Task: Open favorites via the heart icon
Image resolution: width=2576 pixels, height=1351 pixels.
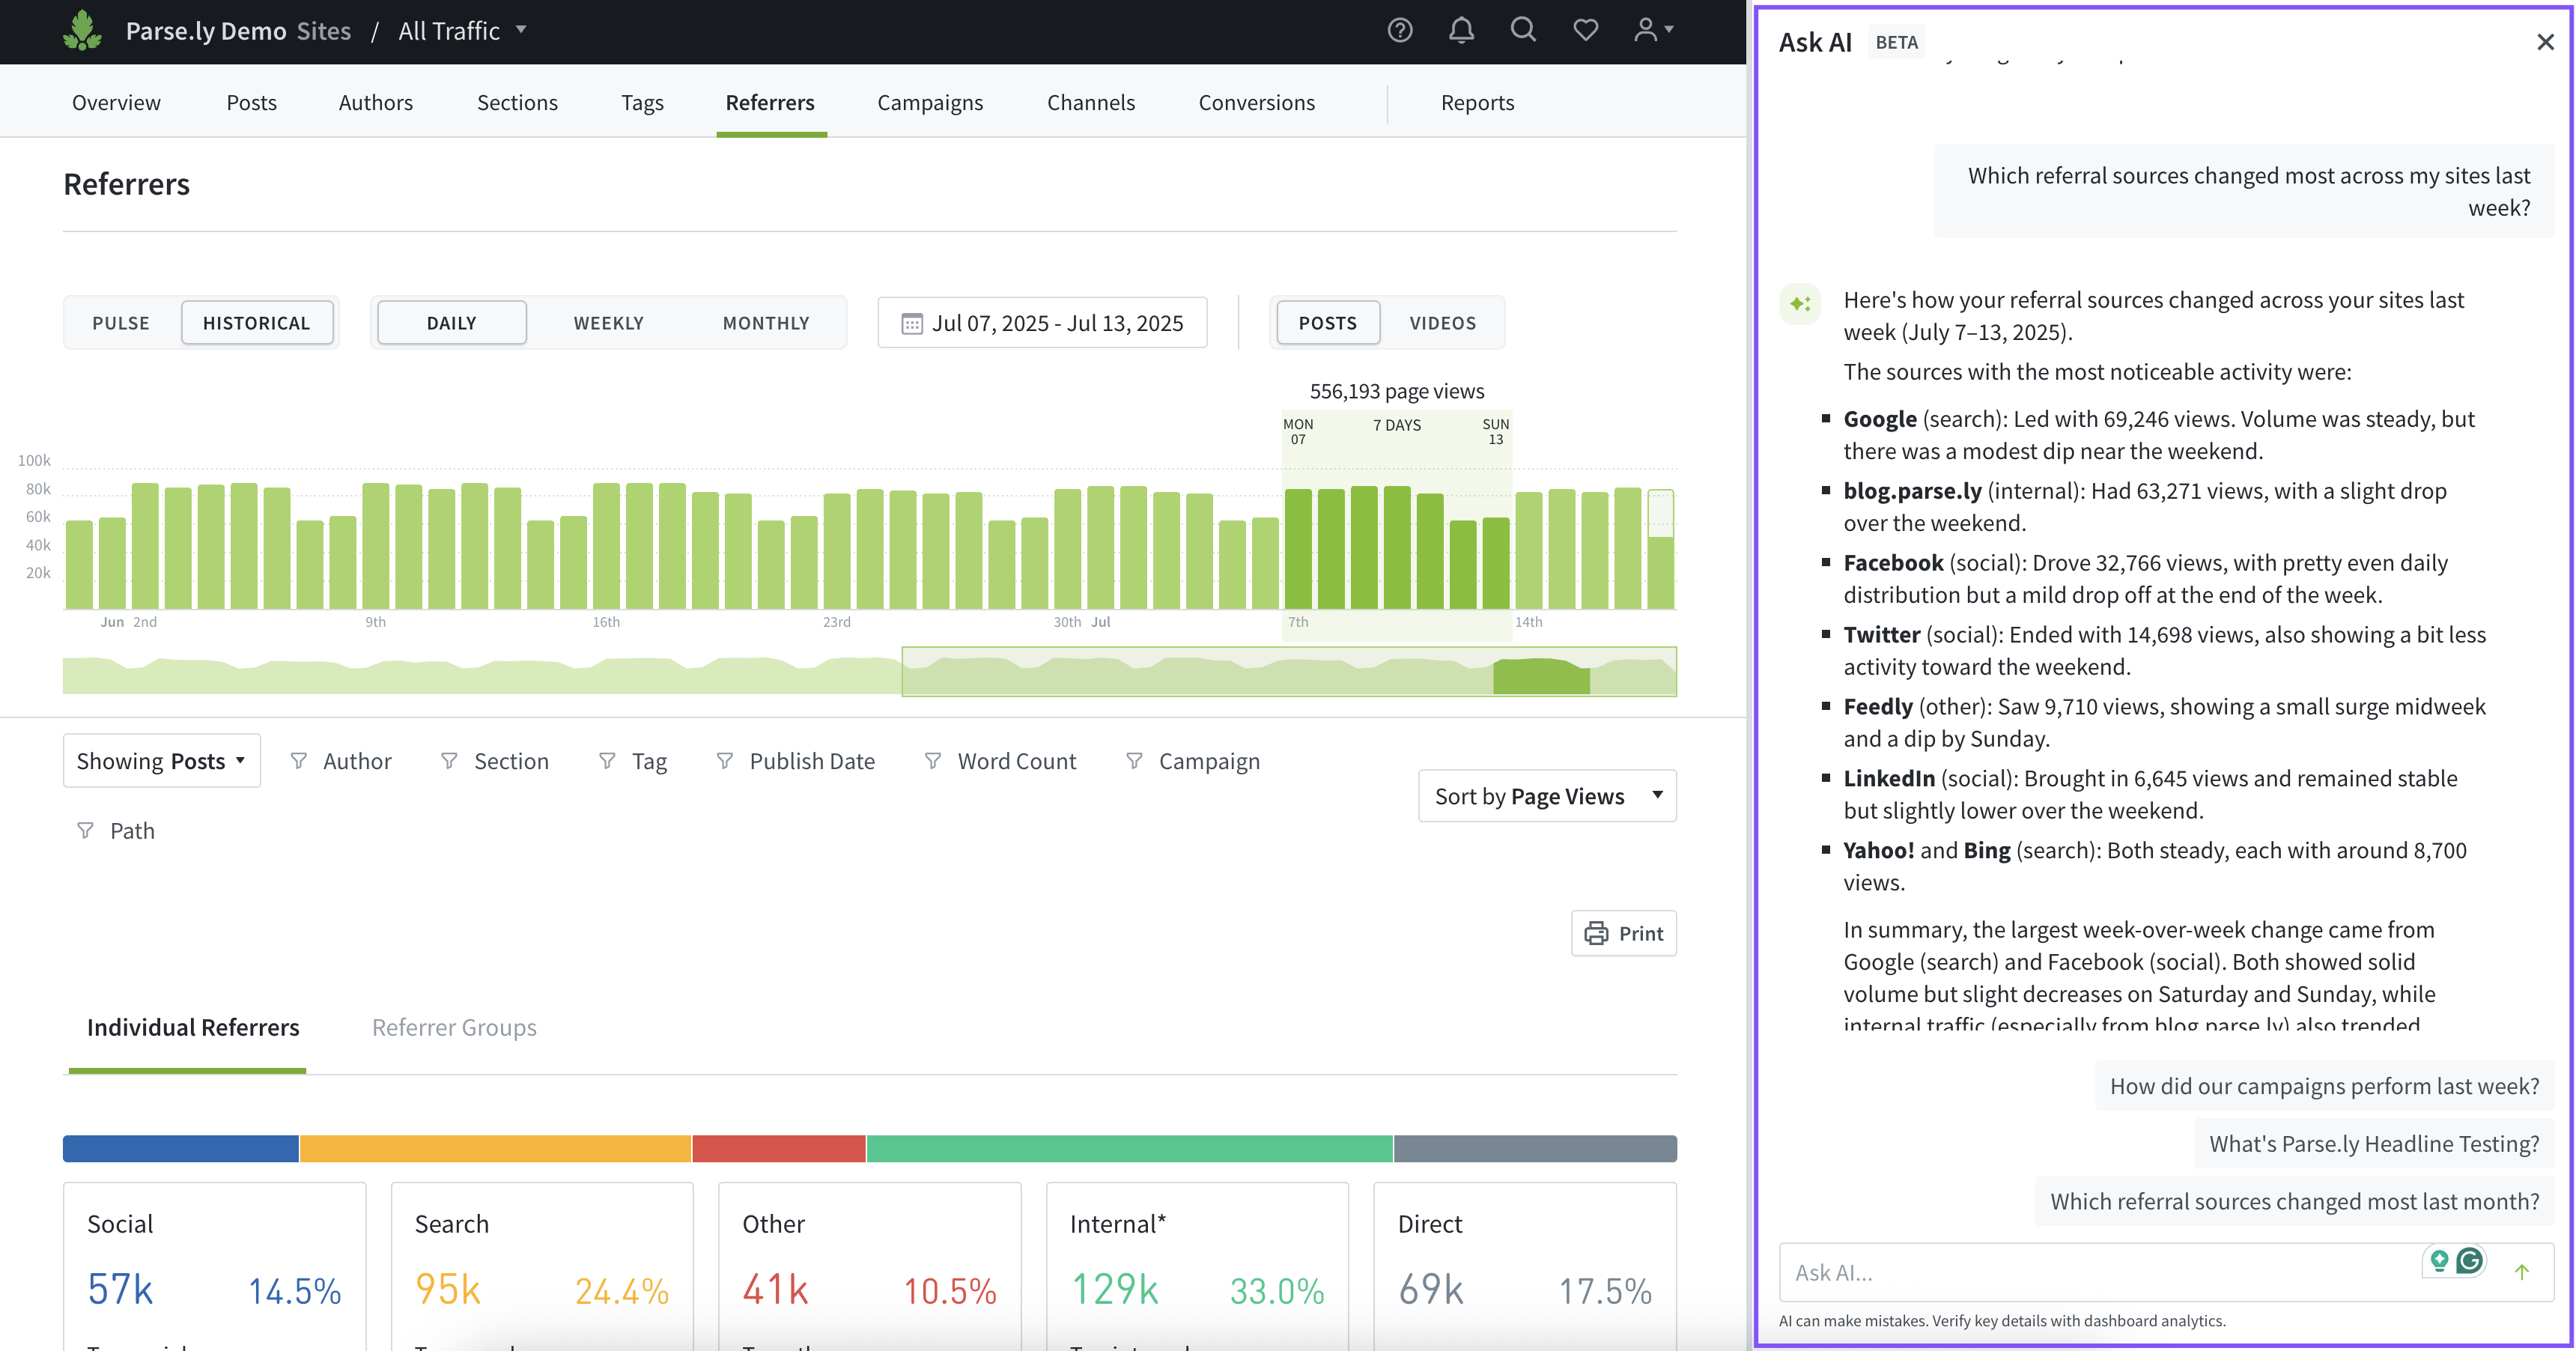Action: tap(1585, 31)
